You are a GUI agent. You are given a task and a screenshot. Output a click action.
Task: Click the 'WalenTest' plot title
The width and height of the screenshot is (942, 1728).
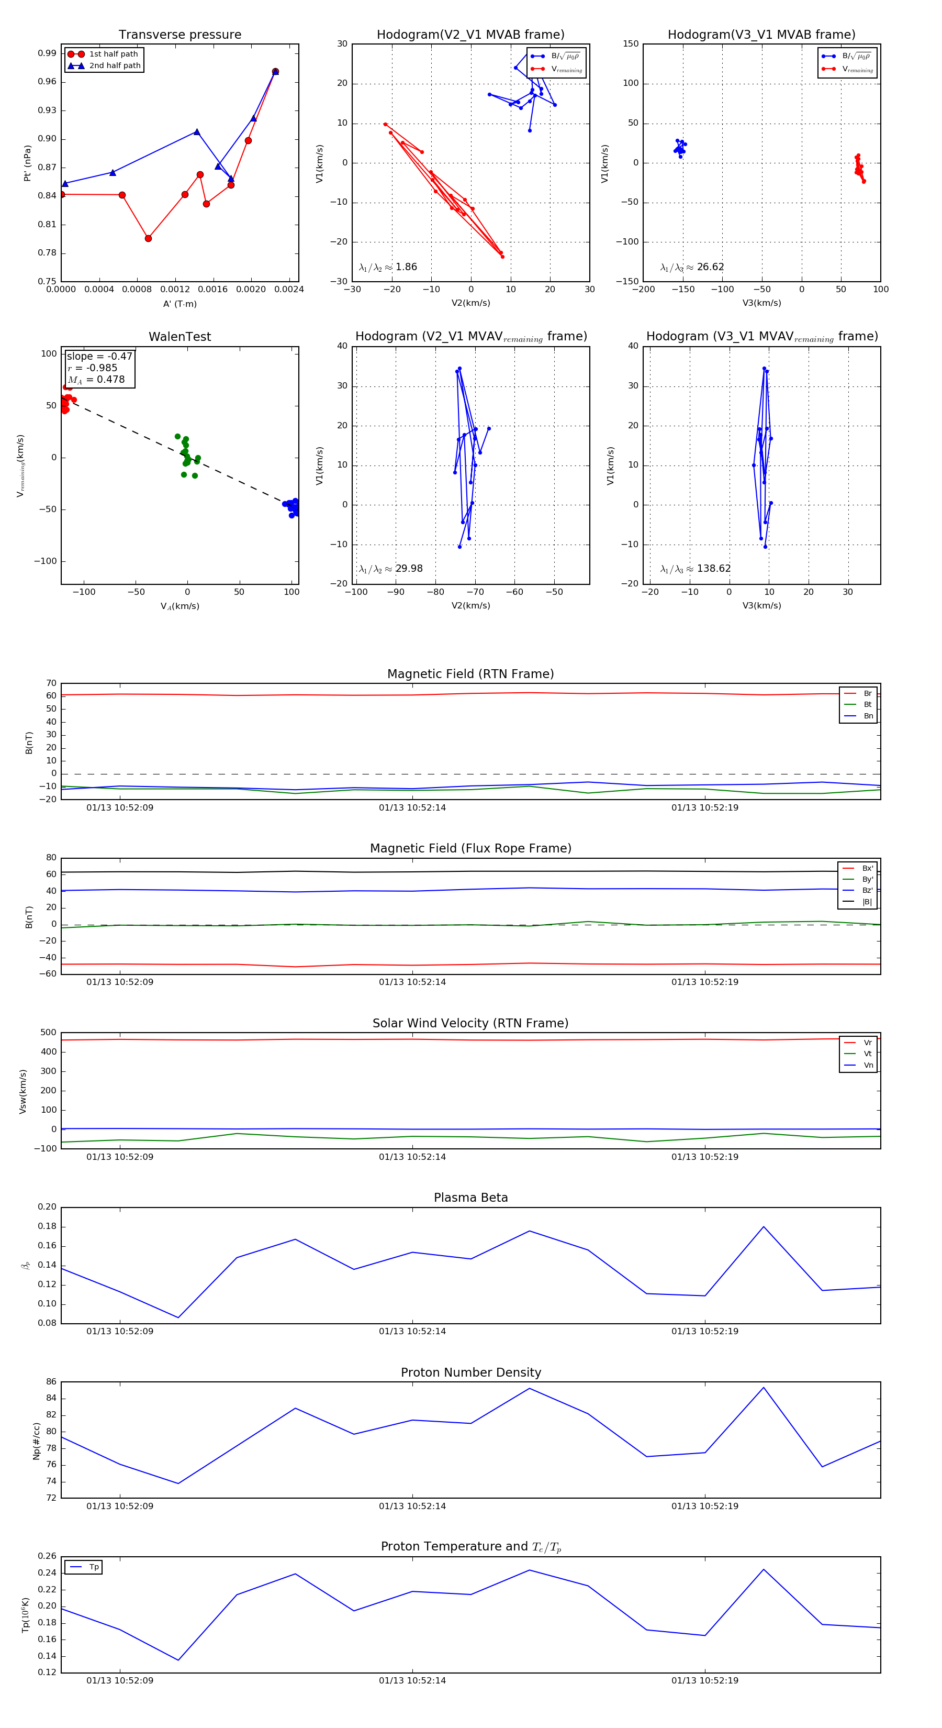180,337
